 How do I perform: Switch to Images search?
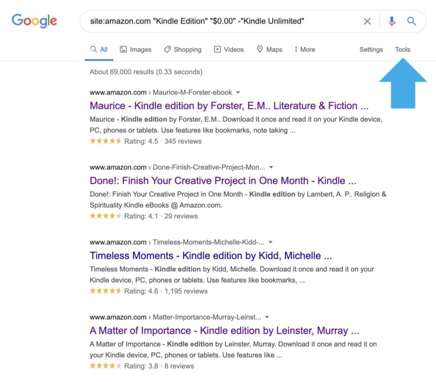tap(135, 49)
